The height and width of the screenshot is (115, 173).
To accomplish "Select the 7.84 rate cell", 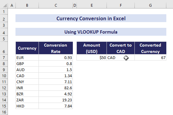I will click(x=56, y=106).
